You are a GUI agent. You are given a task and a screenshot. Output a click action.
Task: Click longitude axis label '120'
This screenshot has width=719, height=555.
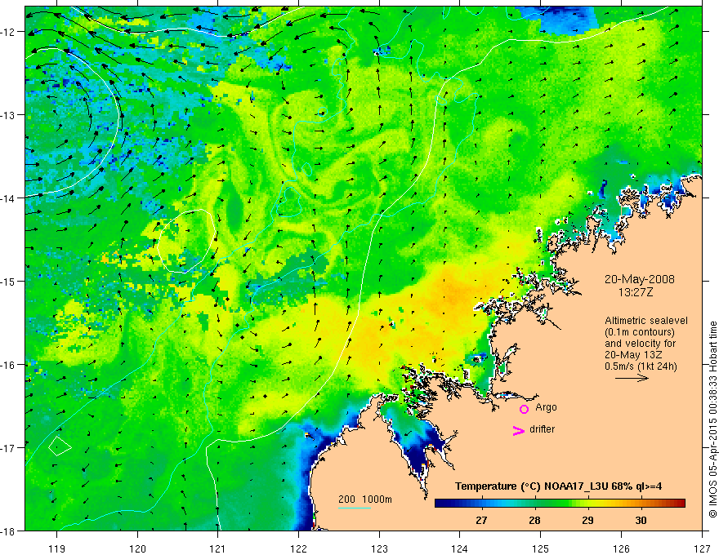(137, 548)
